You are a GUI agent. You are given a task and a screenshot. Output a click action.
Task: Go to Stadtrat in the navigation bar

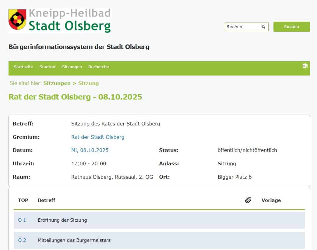[x=48, y=67]
